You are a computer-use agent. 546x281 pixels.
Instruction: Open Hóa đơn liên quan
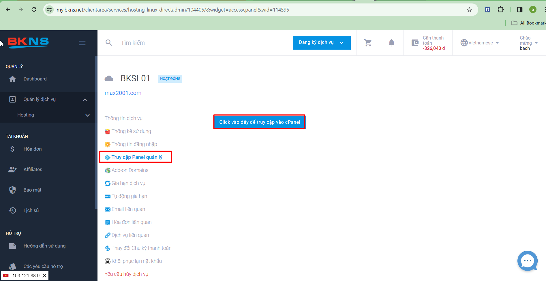pos(128,222)
